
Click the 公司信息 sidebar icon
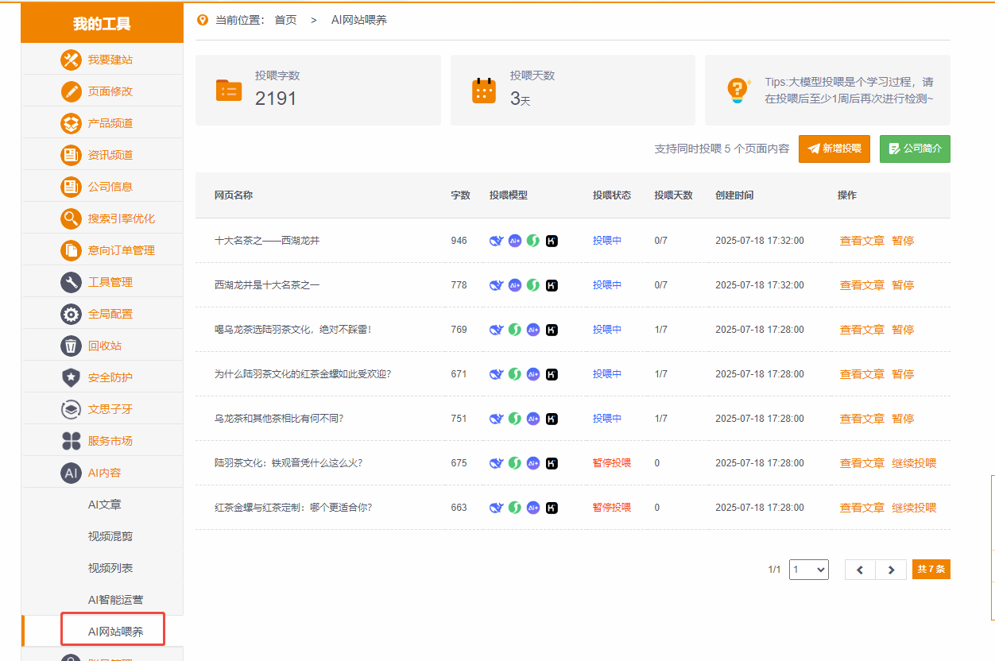pos(71,187)
